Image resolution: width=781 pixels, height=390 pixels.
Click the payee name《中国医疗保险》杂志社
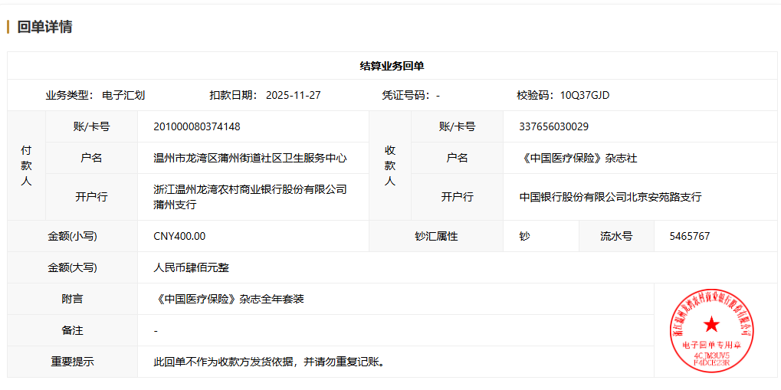pos(578,158)
